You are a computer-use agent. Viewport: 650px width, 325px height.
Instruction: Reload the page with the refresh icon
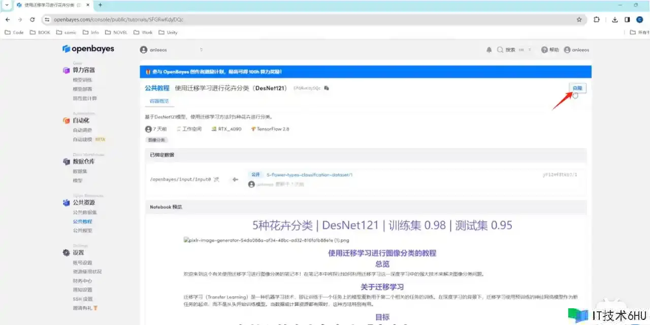tap(32, 19)
